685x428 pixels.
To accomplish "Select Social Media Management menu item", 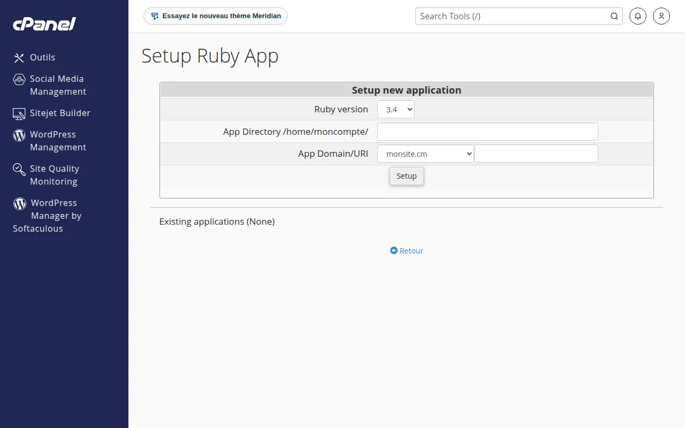I will [58, 85].
